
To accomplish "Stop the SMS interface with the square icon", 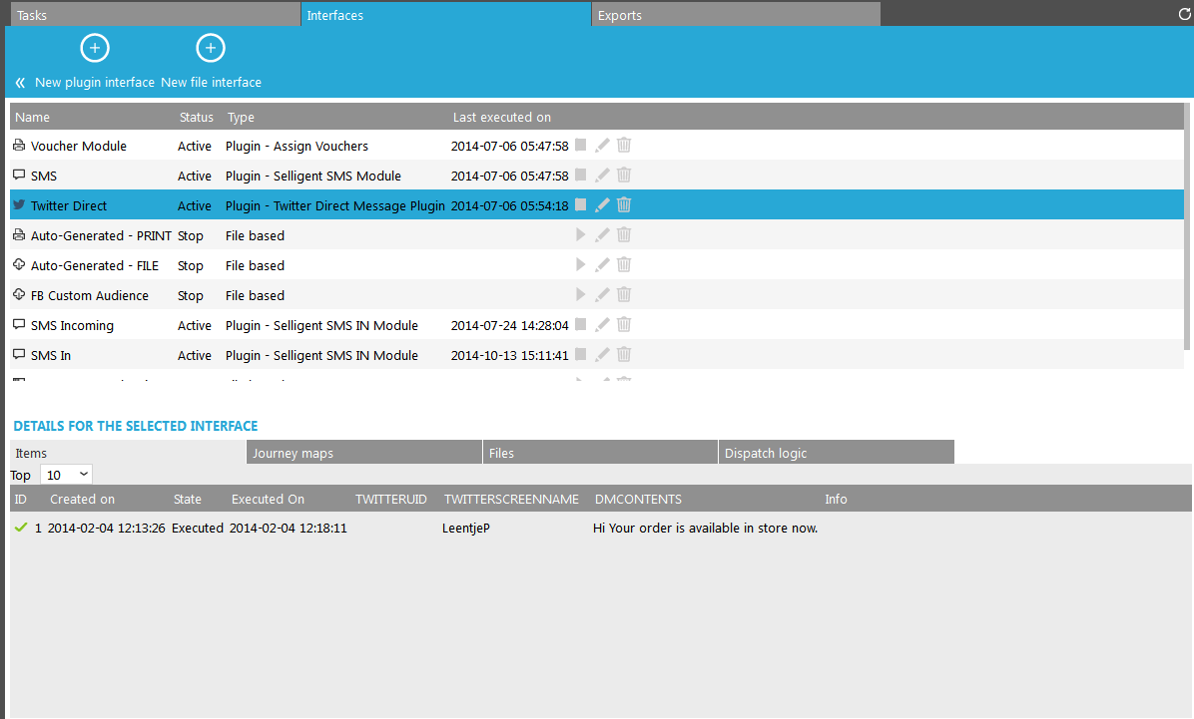I will (x=580, y=176).
